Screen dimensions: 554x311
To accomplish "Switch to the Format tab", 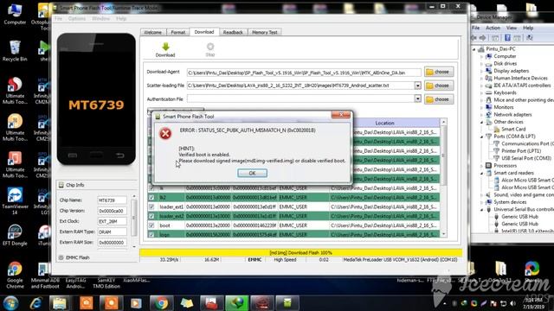I will click(x=177, y=33).
